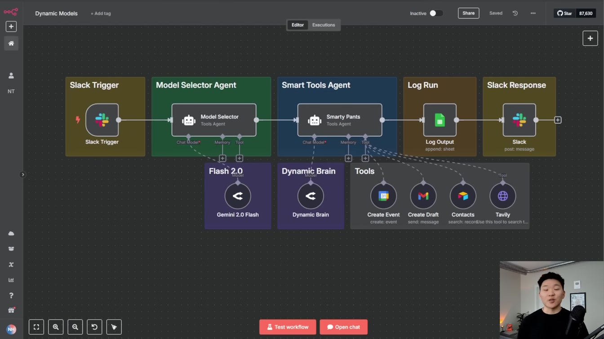Image resolution: width=604 pixels, height=339 pixels.
Task: Select the Create Draft Gmail node
Action: click(x=423, y=196)
